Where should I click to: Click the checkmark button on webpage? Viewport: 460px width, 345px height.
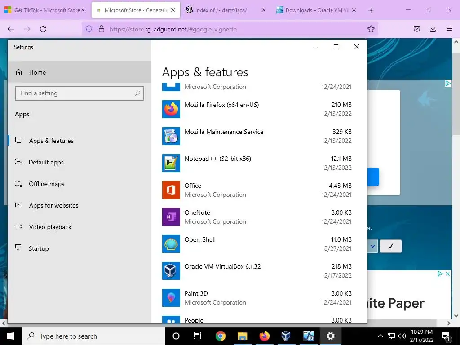click(x=391, y=246)
